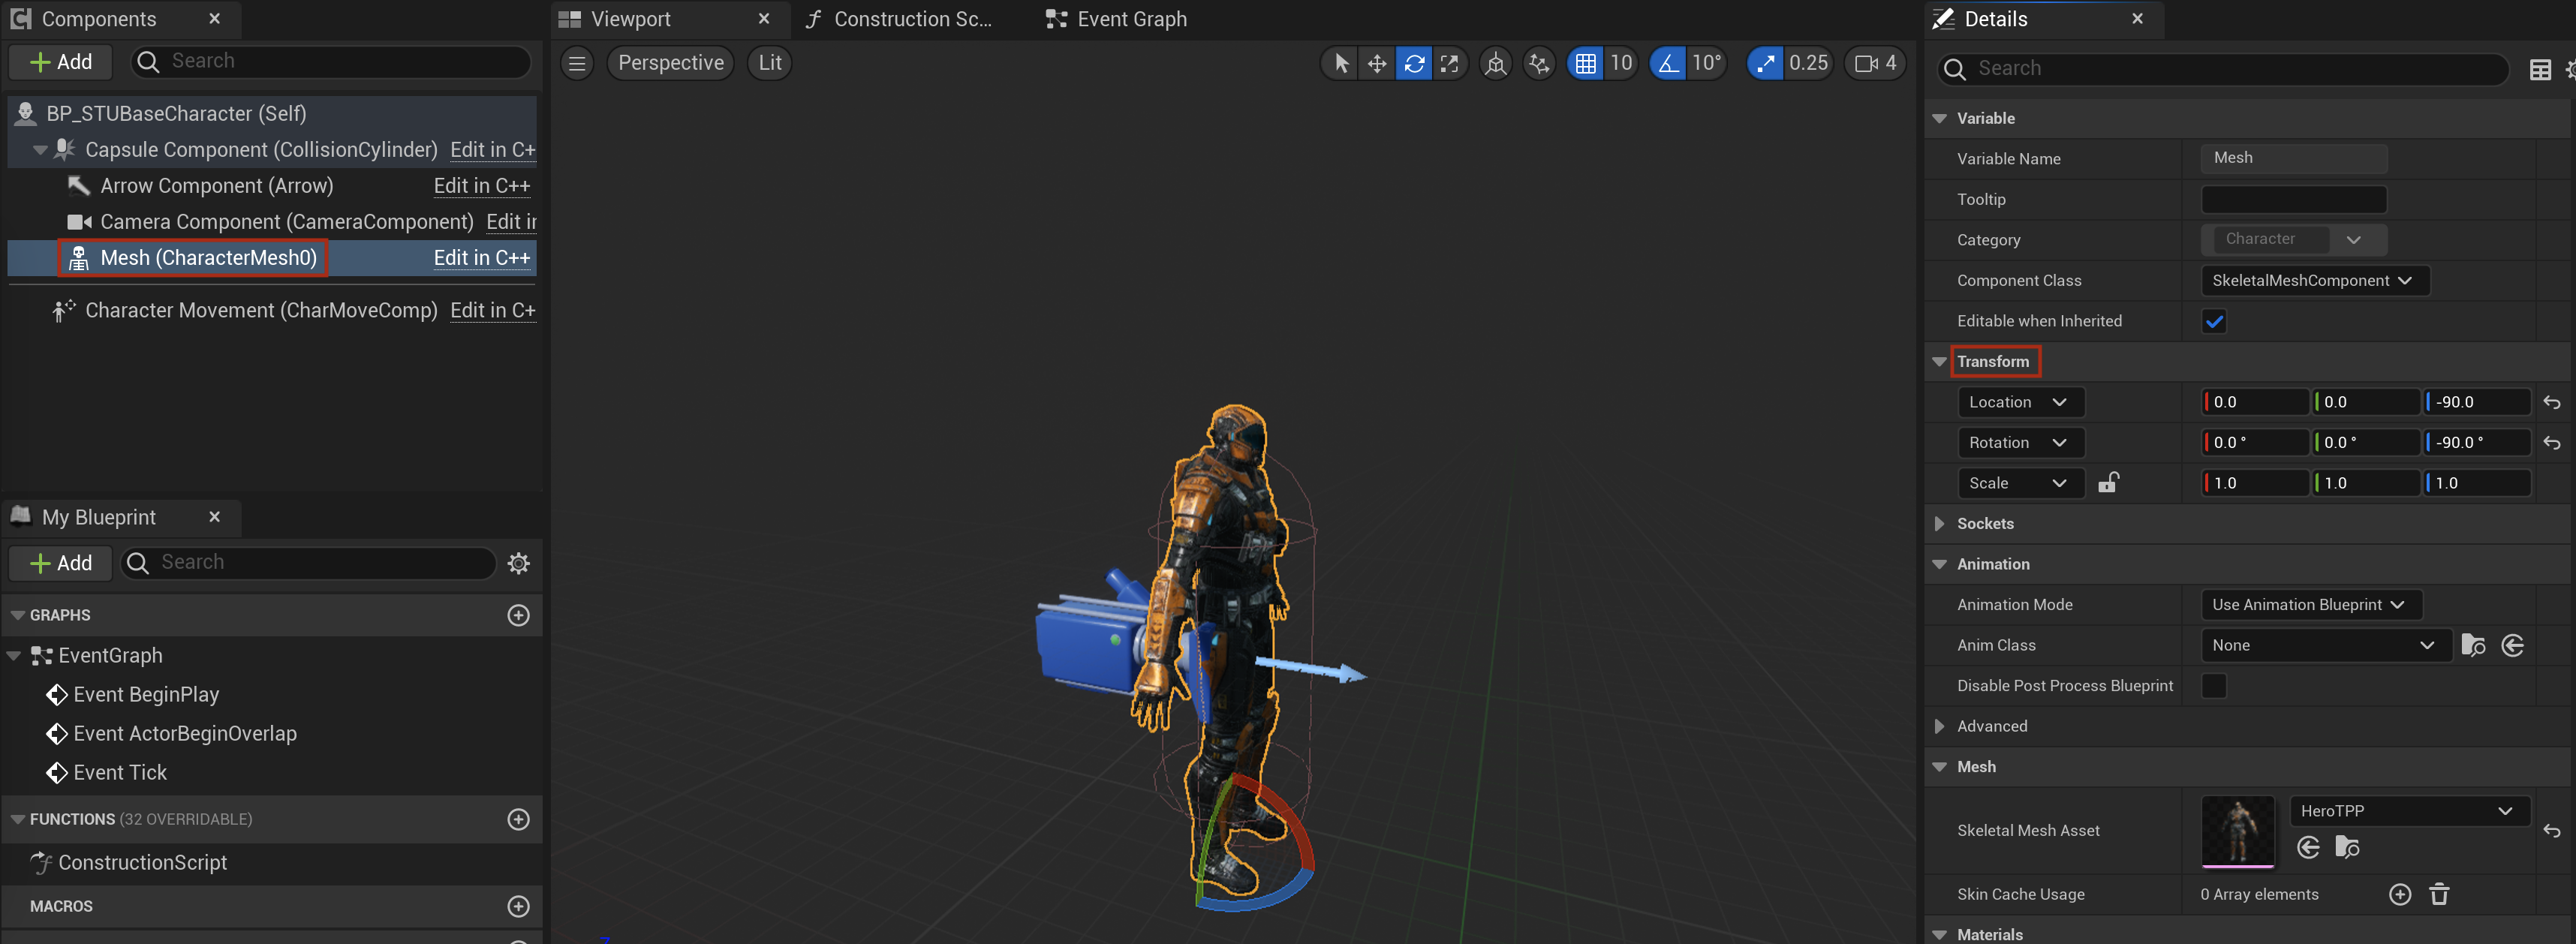2576x944 pixels.
Task: Select the My Blueprint panel tab
Action: point(98,517)
